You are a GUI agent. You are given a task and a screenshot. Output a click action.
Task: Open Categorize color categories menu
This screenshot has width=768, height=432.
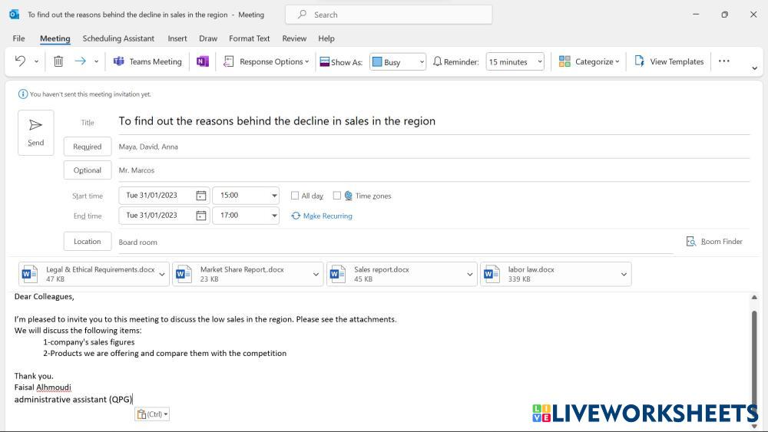coord(589,61)
